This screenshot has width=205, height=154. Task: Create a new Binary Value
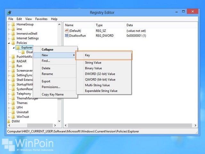click(x=104, y=68)
